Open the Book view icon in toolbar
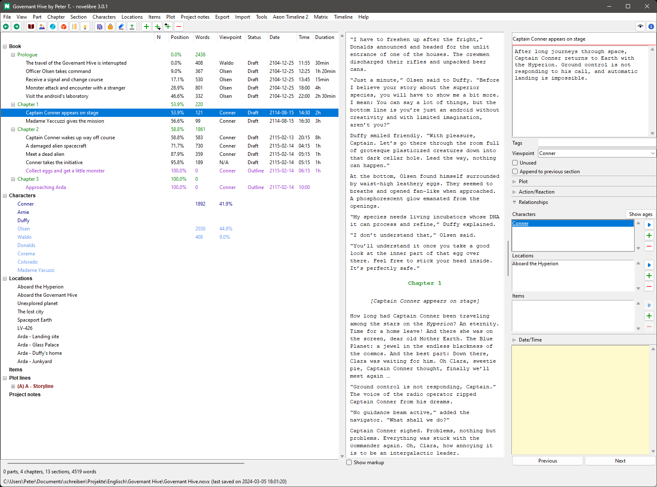The height and width of the screenshot is (487, 657). (x=31, y=27)
